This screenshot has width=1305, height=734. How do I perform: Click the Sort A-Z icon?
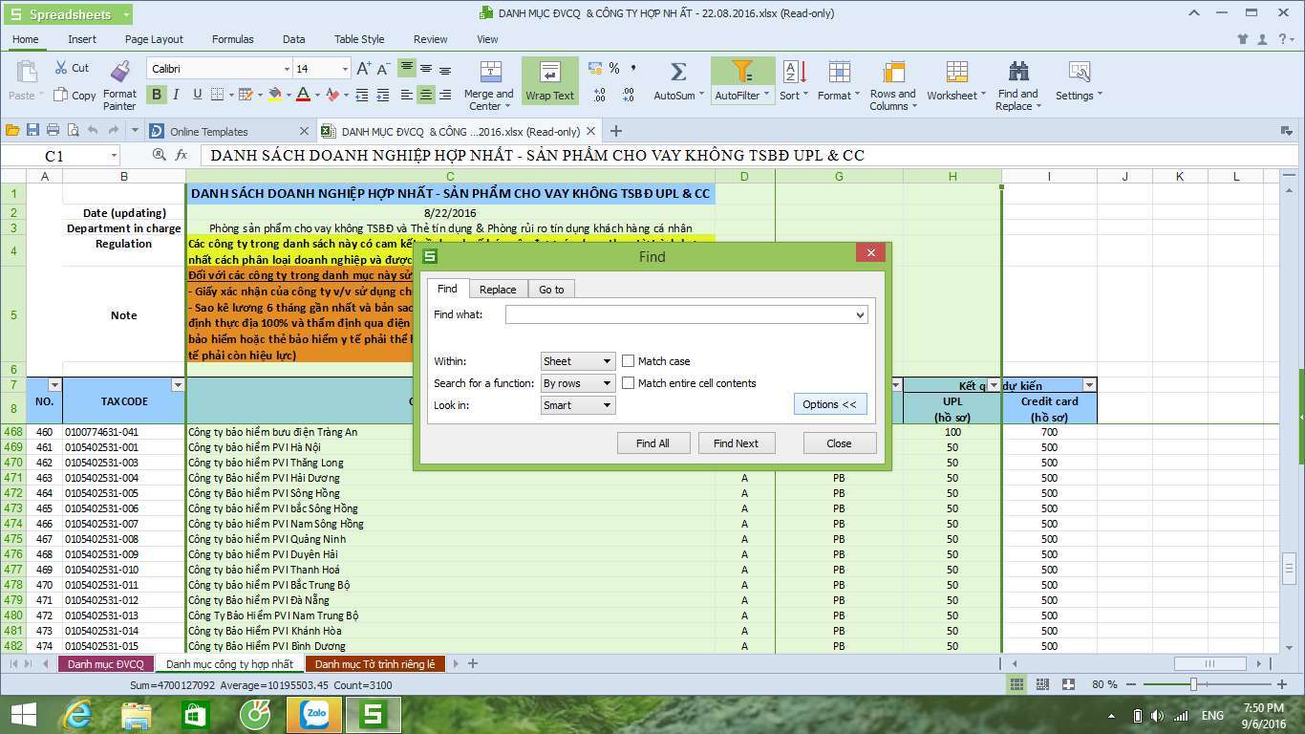(x=793, y=73)
